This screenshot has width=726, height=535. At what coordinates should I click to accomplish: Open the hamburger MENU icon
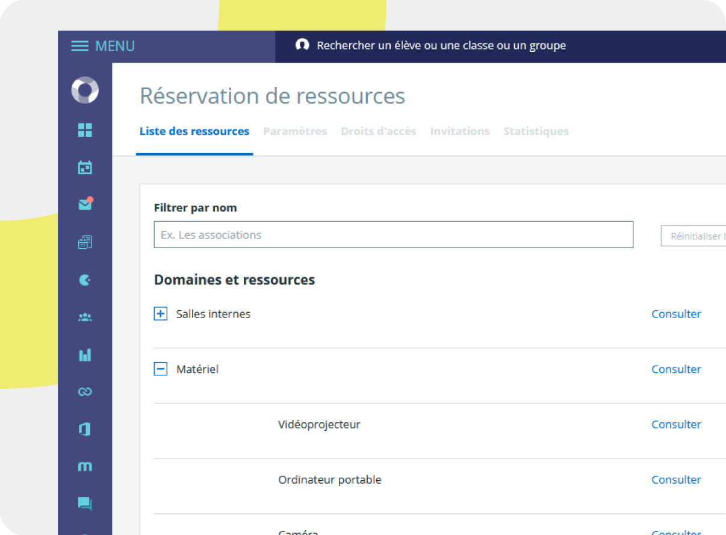(x=80, y=46)
